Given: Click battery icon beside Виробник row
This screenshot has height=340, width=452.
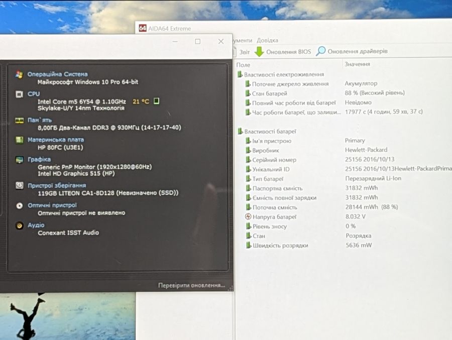Looking at the screenshot, I should (x=248, y=150).
